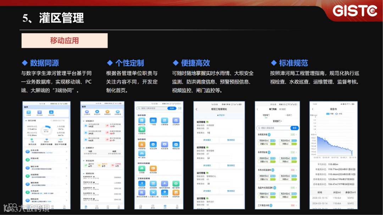The width and height of the screenshot is (383, 215).
Task: Expand the 流域雨情 row chevron
Action: 66,176
